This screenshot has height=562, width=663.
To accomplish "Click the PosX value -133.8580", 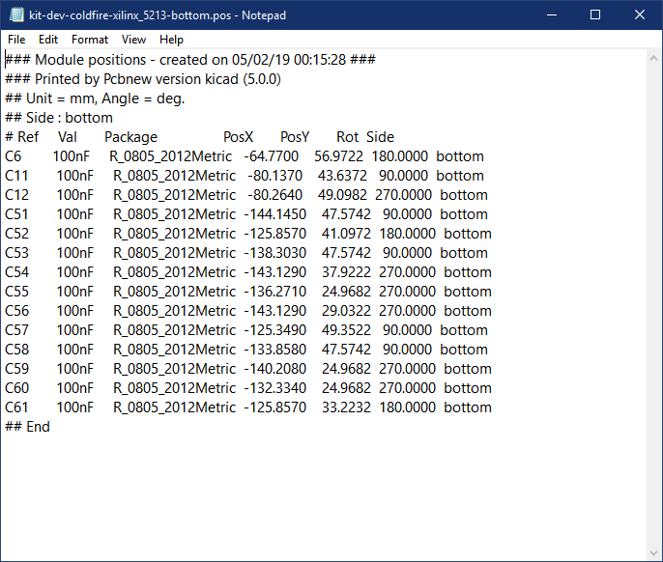I will pos(274,350).
